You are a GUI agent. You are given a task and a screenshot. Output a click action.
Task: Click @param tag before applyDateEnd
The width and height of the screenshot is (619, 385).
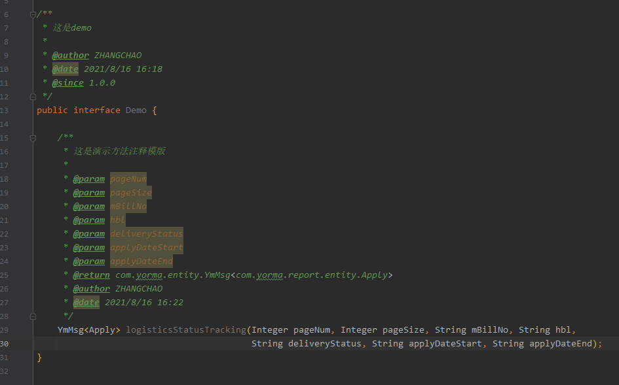(89, 261)
